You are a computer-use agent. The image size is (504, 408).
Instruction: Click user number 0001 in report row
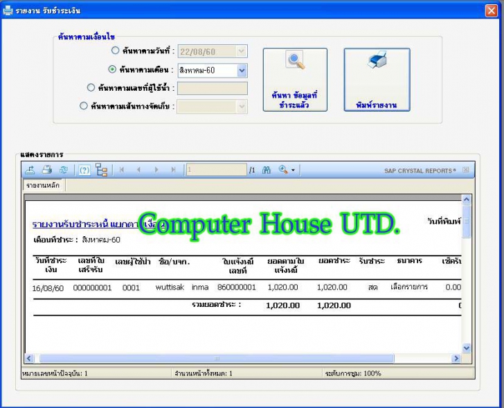point(131,287)
